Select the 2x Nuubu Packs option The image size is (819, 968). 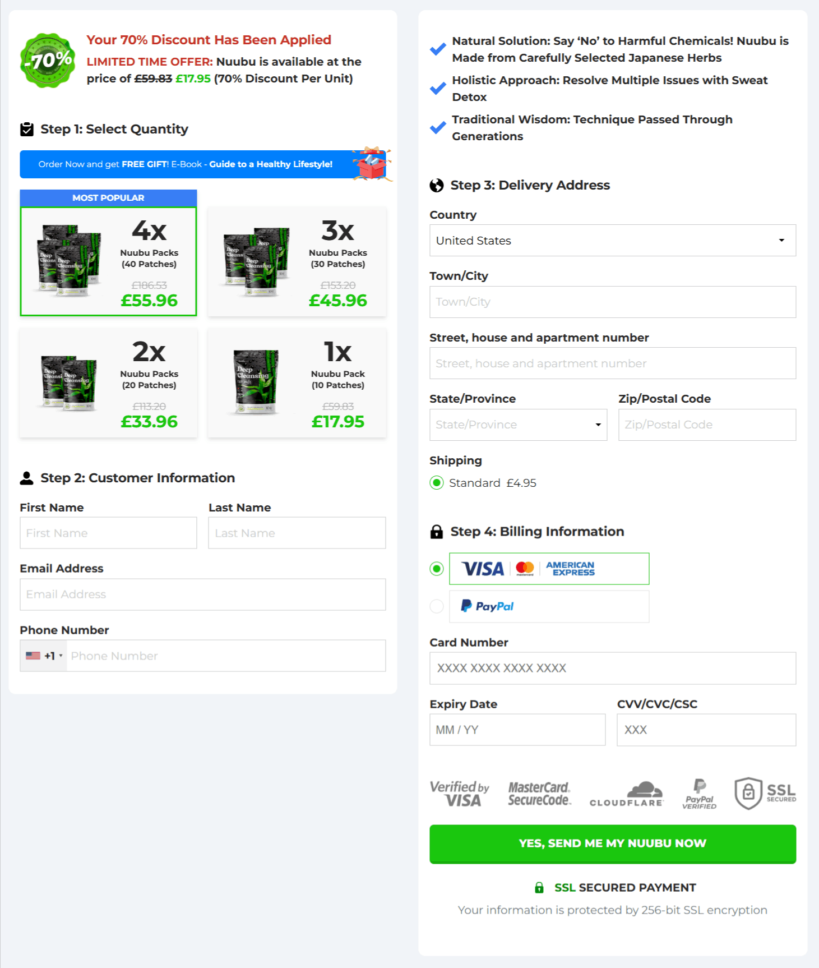[108, 382]
